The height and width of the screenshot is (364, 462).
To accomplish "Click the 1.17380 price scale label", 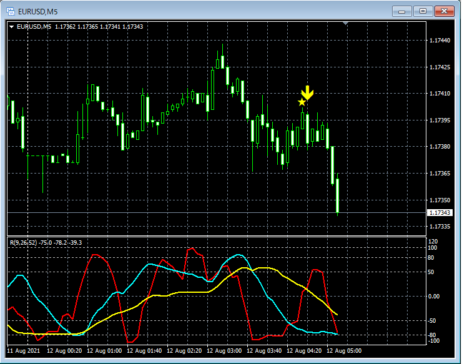I will click(x=440, y=147).
